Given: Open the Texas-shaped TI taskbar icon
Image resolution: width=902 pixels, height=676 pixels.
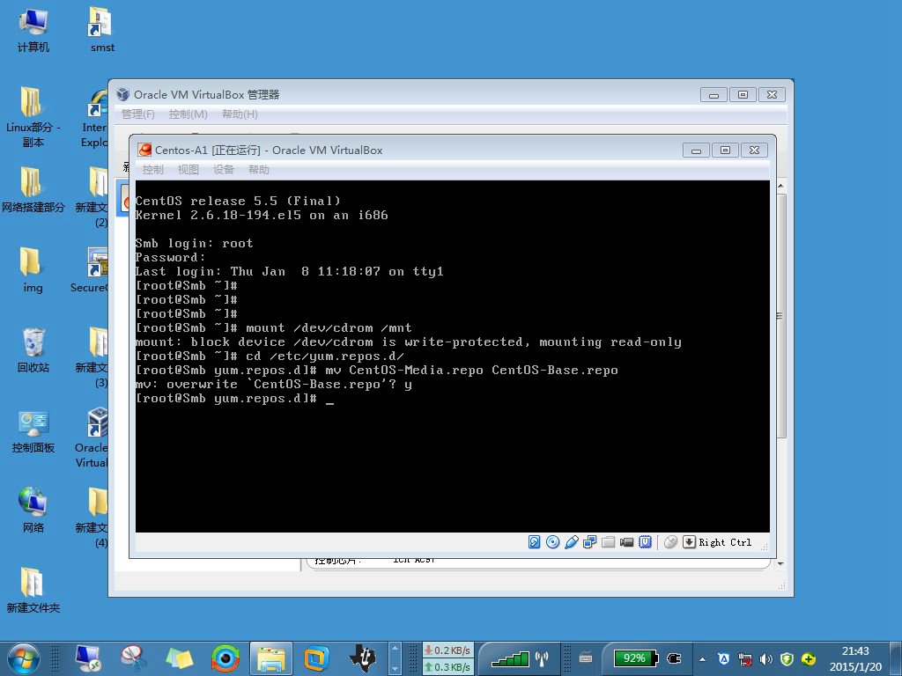Looking at the screenshot, I should pyautogui.click(x=362, y=658).
